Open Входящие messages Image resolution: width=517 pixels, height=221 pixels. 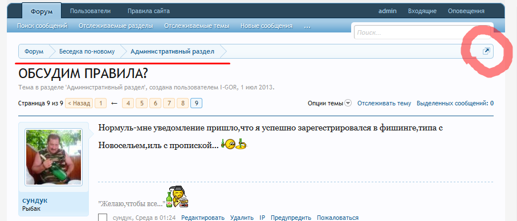coord(422,11)
